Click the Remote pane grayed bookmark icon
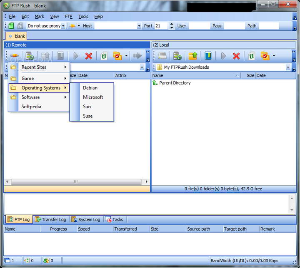The width and height of the screenshot is (300, 268). click(x=60, y=56)
